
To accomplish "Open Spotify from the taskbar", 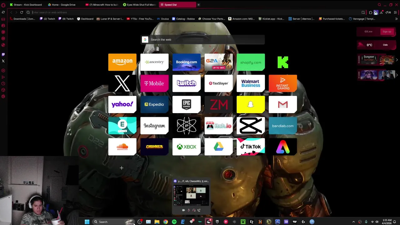I will pyautogui.click(x=174, y=222).
